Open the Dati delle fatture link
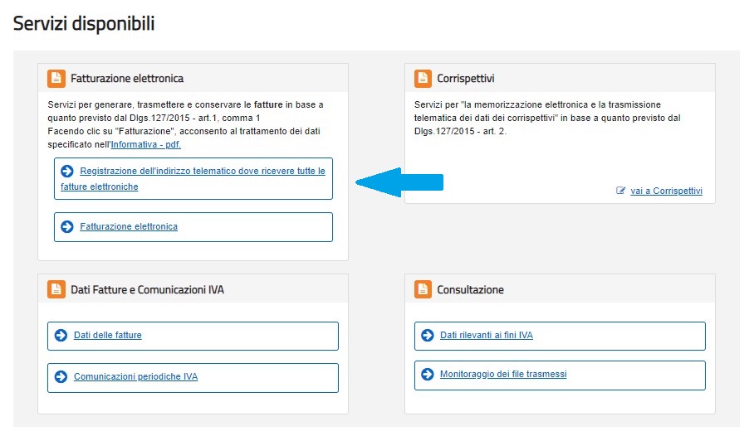The image size is (754, 436). pyautogui.click(x=108, y=335)
